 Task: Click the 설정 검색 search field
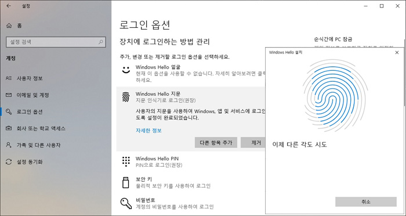coord(56,42)
